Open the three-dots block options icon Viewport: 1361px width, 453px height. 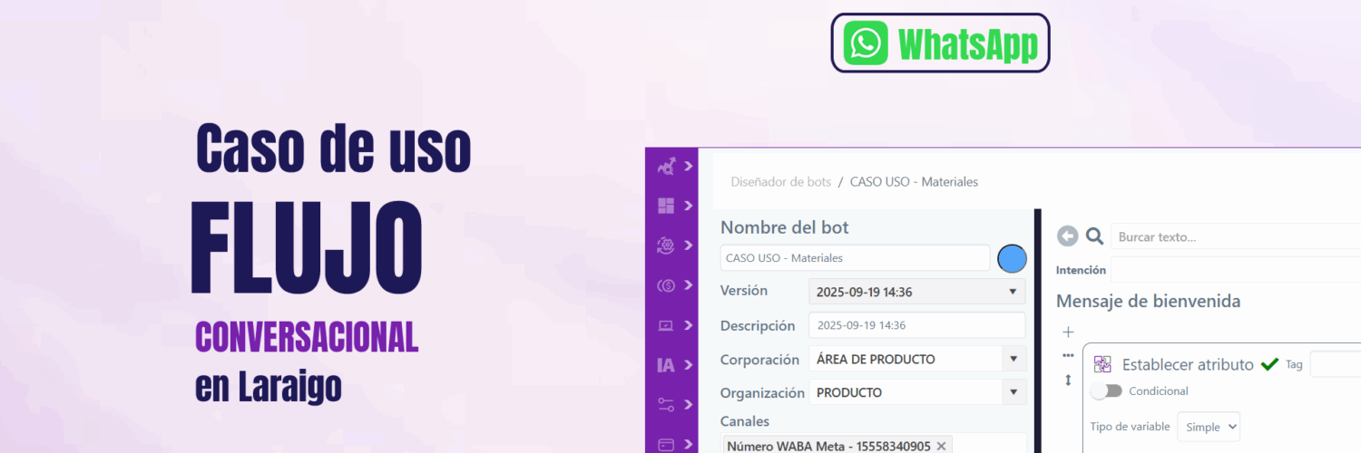point(1068,355)
